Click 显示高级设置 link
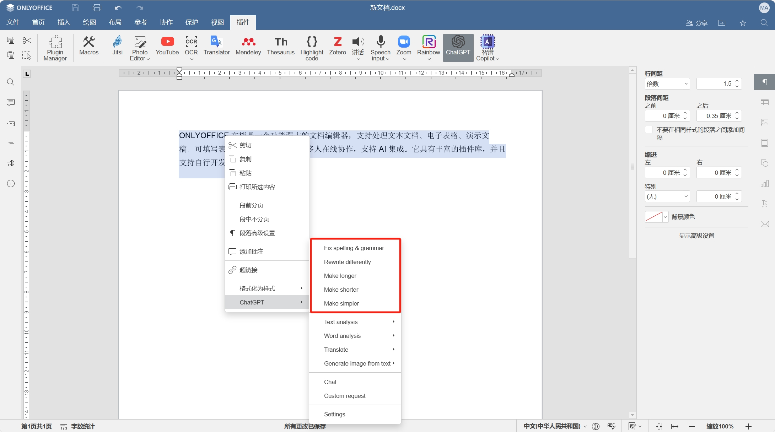The width and height of the screenshot is (775, 432). tap(696, 236)
